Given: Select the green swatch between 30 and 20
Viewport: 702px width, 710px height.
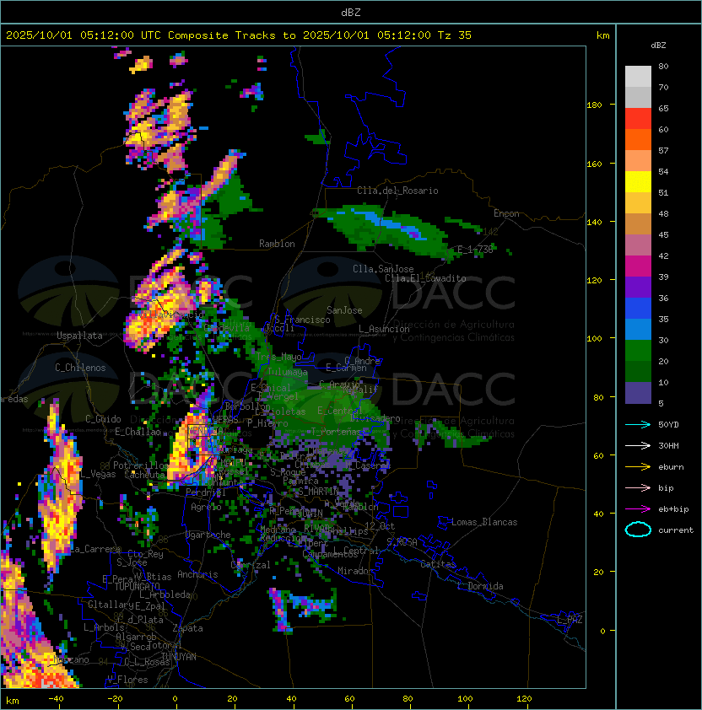Looking at the screenshot, I should (638, 351).
